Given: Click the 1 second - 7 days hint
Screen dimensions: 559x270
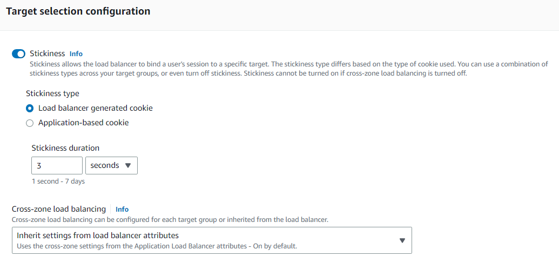Looking at the screenshot, I should click(x=58, y=181).
